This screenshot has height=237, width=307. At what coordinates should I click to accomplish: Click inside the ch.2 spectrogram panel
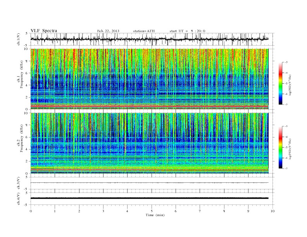click(149, 143)
